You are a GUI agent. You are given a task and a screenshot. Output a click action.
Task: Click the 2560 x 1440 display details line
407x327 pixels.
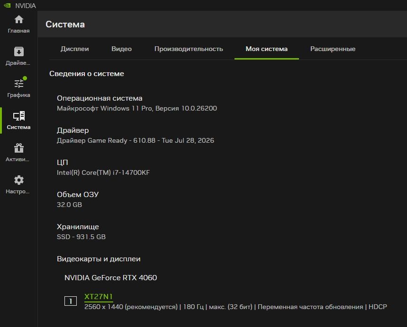tap(235, 307)
